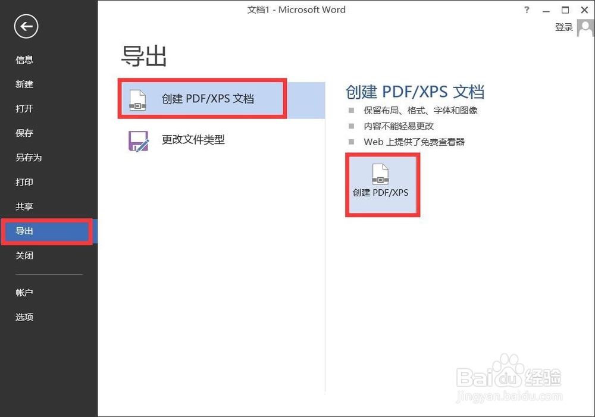Click the 创建 PDF/XPS button
The image size is (595, 417).
point(383,185)
